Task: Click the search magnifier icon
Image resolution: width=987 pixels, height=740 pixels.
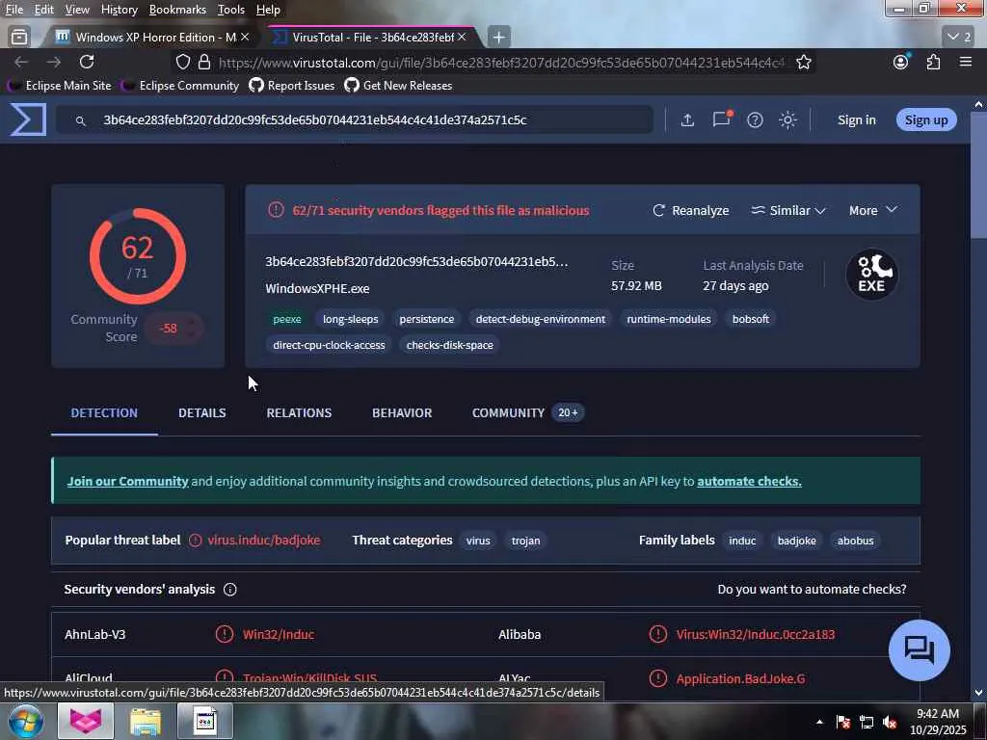Action: tap(81, 120)
